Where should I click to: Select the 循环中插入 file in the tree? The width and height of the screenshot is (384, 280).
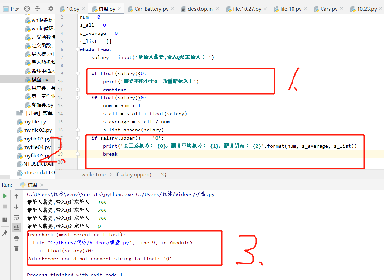(x=40, y=71)
